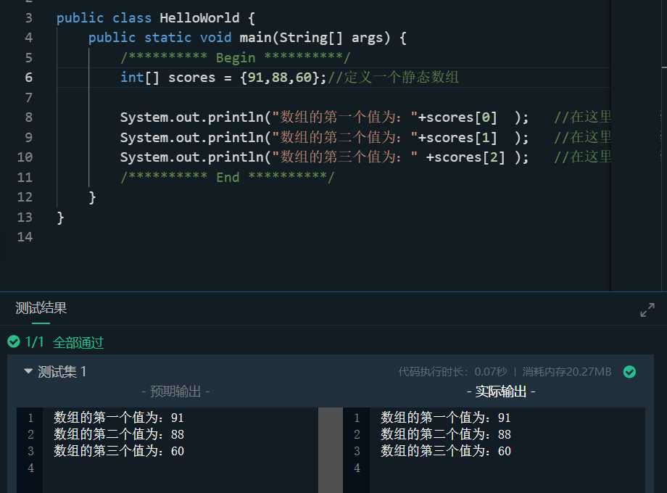The width and height of the screenshot is (667, 493).
Task: Click expected output line 数组的第三个值为: 60
Action: tap(119, 451)
